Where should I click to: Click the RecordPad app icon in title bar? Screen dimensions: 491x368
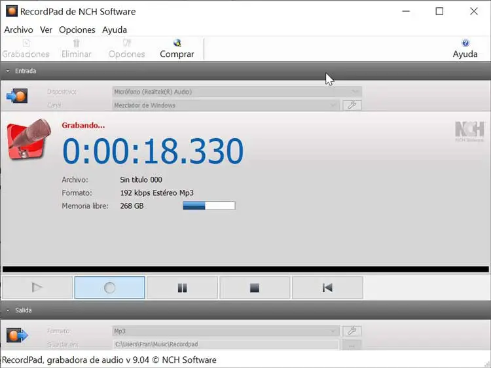pyautogui.click(x=12, y=11)
